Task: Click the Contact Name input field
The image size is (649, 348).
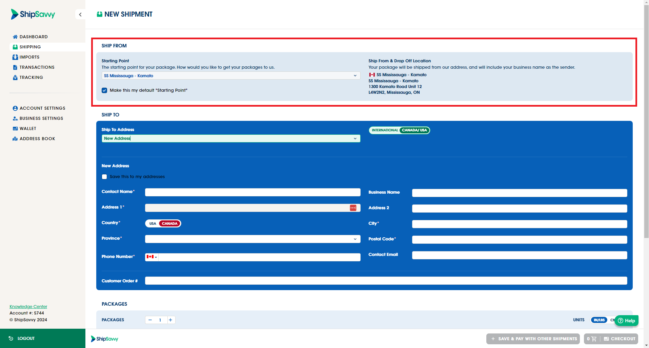Action: click(x=252, y=192)
